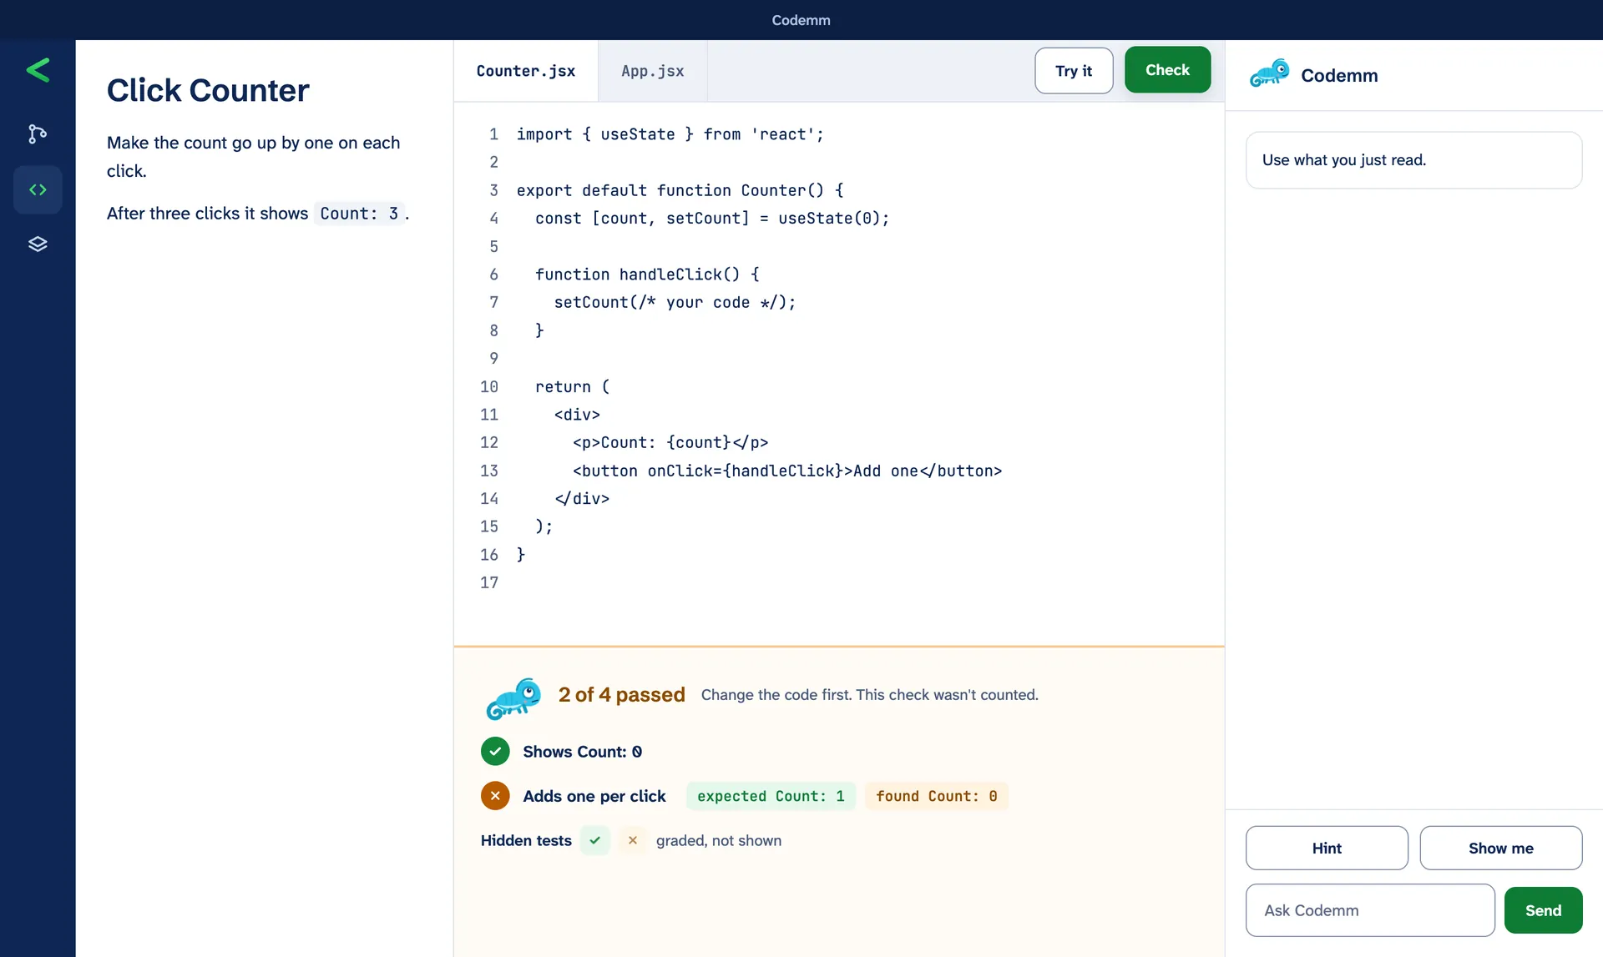Click the 'function handleClick()' line 6 code
Viewport: 1603px width, 957px height.
tap(647, 275)
